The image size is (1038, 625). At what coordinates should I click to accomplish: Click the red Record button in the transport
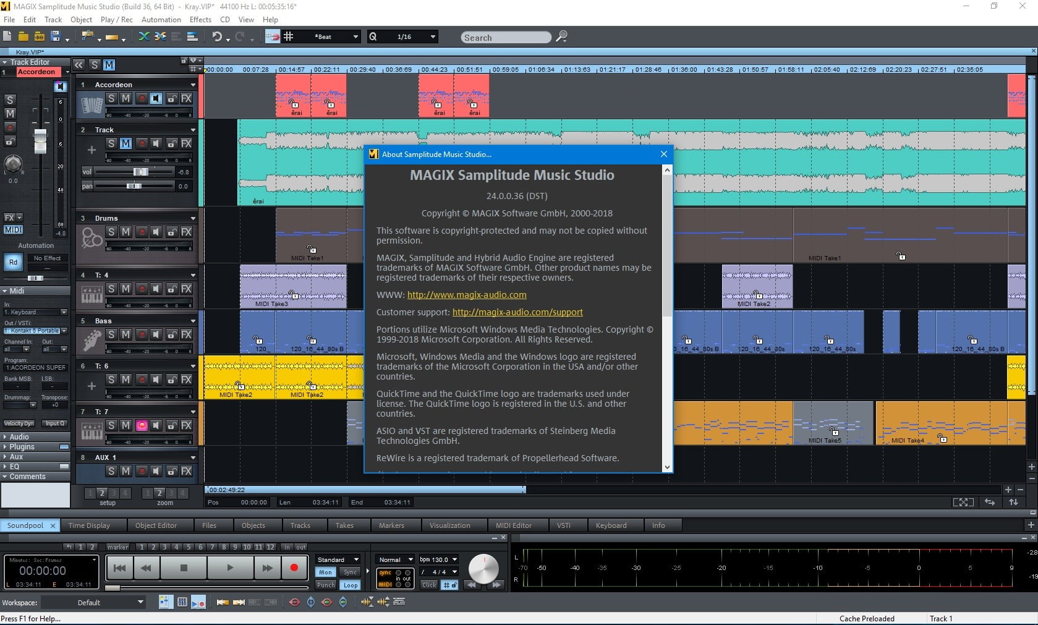294,568
